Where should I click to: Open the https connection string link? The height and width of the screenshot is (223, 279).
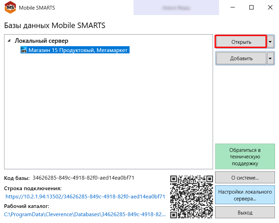(x=85, y=197)
